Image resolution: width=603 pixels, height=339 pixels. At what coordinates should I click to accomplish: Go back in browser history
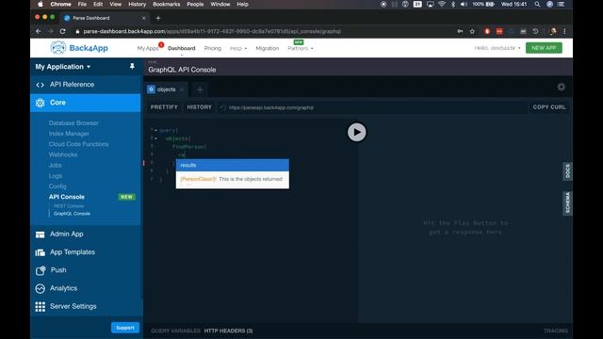tap(38, 31)
